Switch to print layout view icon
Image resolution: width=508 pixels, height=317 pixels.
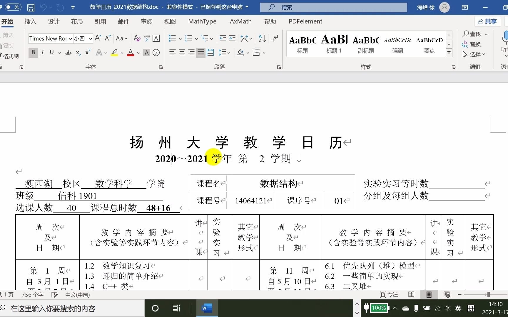[429, 294]
